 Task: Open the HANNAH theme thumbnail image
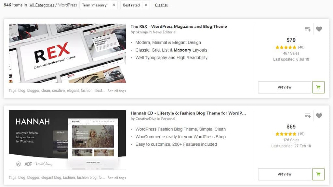point(67,140)
